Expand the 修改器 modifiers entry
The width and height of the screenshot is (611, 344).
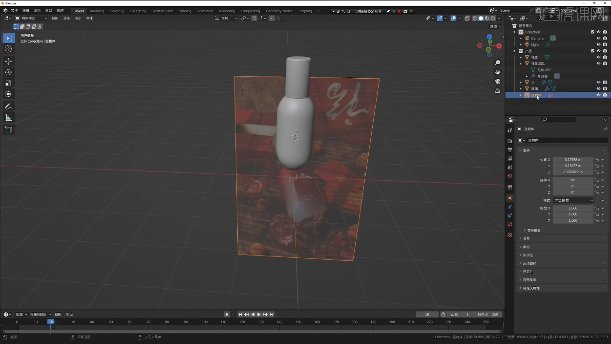coord(527,76)
